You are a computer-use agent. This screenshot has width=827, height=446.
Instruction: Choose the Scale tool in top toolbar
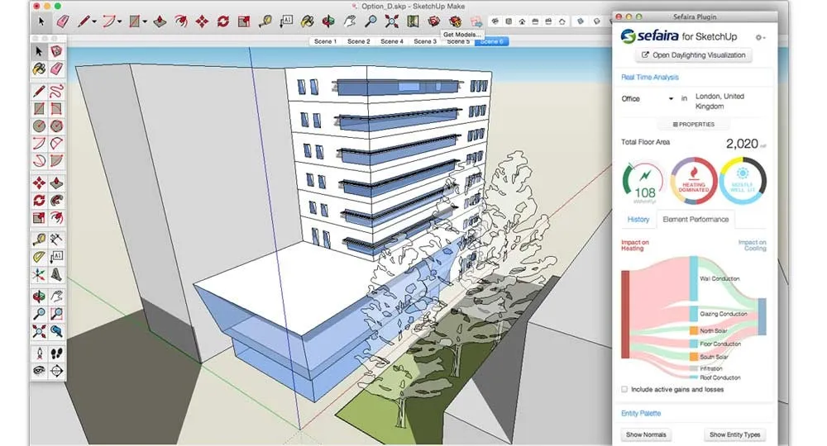coord(244,21)
